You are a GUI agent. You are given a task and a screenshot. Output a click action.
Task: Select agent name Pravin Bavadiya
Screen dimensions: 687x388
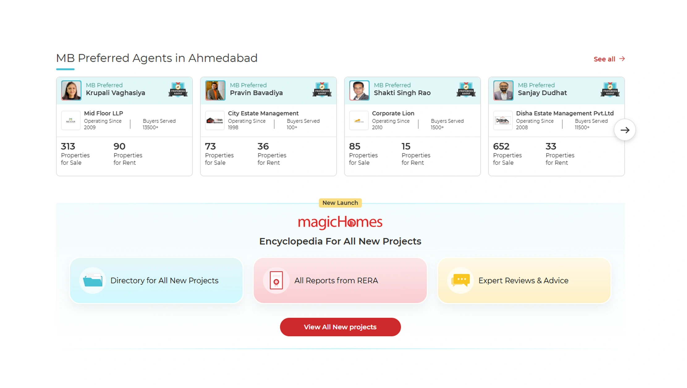tap(256, 93)
